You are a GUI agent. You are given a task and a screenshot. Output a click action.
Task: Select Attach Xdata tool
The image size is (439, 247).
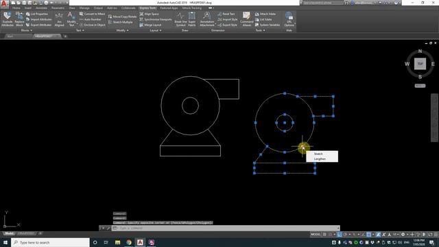[x=265, y=14]
